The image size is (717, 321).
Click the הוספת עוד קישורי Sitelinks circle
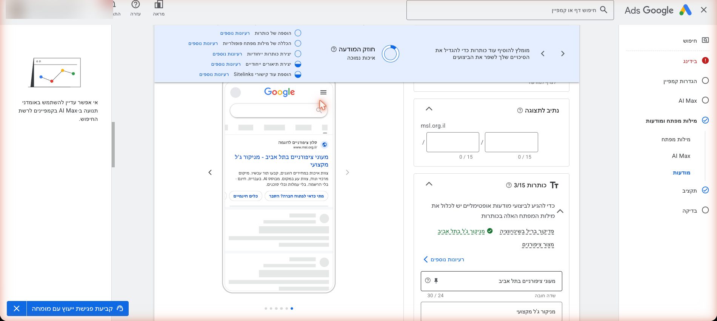(298, 74)
